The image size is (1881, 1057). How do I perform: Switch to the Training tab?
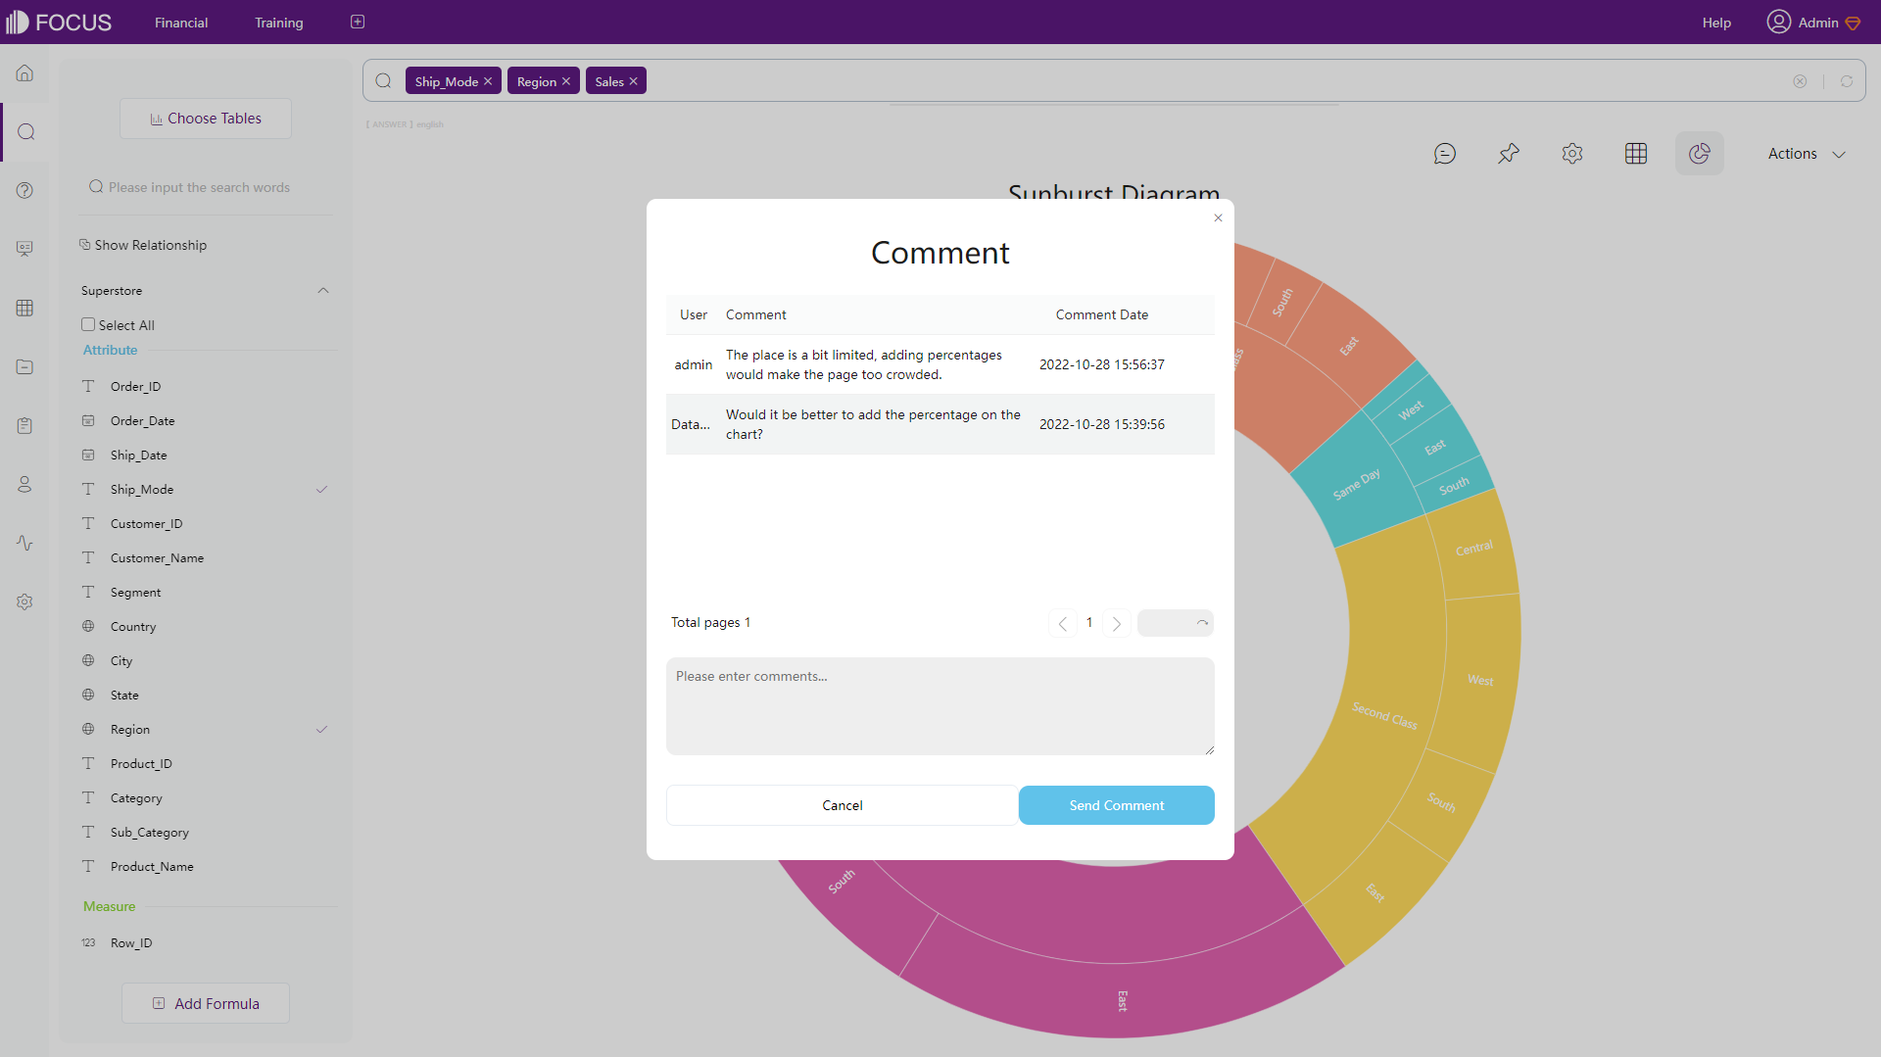click(279, 23)
